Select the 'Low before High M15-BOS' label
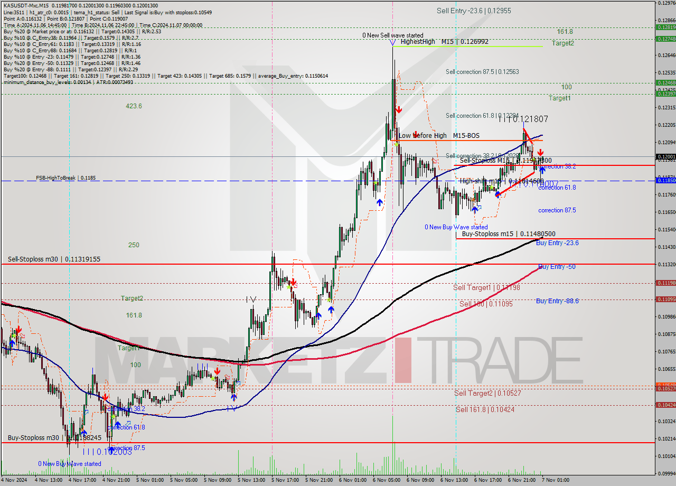Image resolution: width=676 pixels, height=486 pixels. click(439, 136)
